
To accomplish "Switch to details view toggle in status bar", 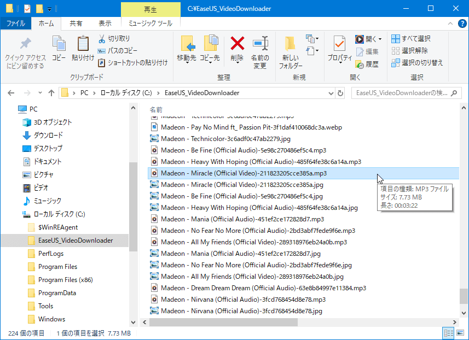I will 449,333.
